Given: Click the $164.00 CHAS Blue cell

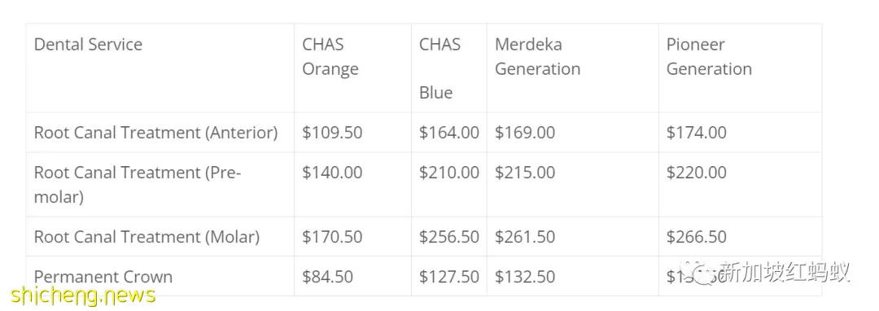Looking at the screenshot, I should (449, 133).
